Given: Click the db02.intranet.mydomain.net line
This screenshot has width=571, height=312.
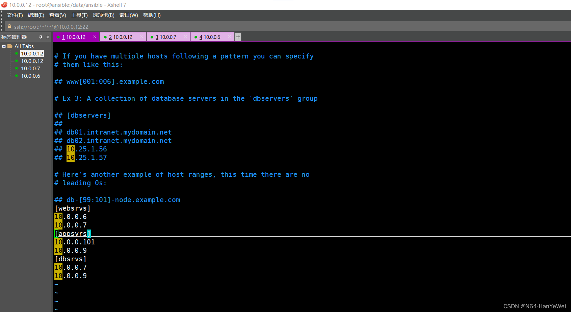Looking at the screenshot, I should tap(113, 141).
